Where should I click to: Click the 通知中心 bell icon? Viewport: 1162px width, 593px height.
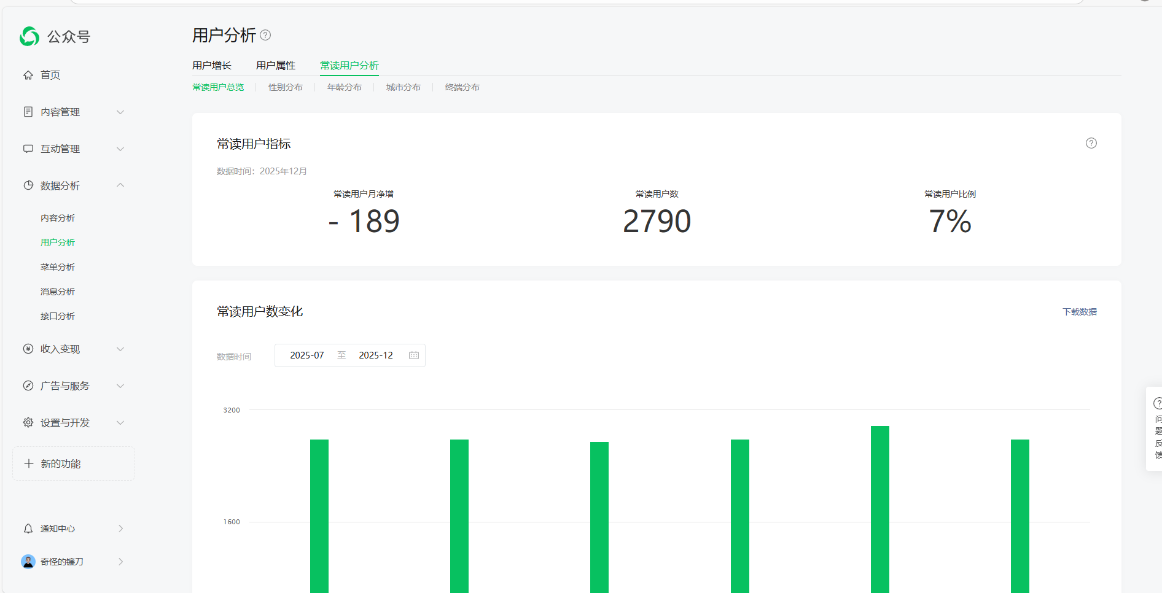pos(28,529)
